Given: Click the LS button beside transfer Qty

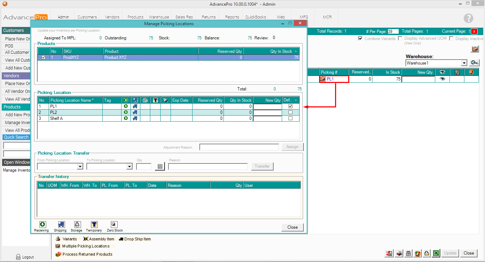Looking at the screenshot, I should [160, 167].
